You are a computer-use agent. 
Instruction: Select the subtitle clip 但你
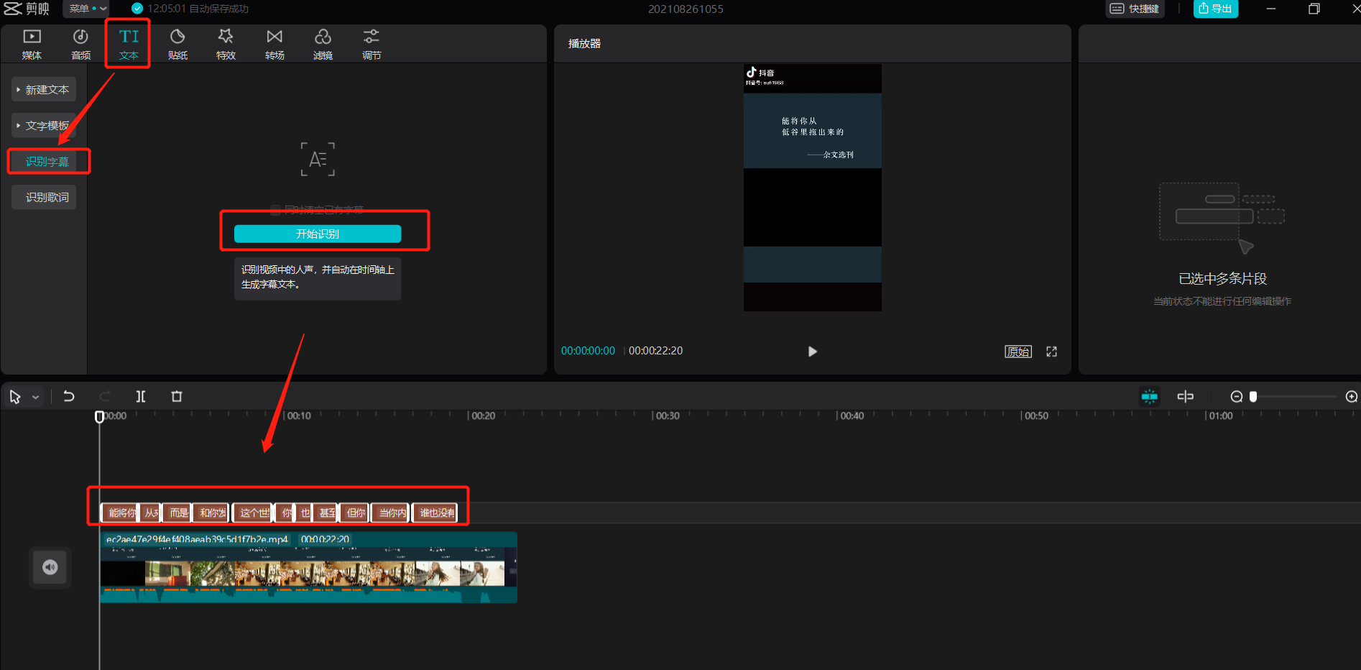point(354,513)
